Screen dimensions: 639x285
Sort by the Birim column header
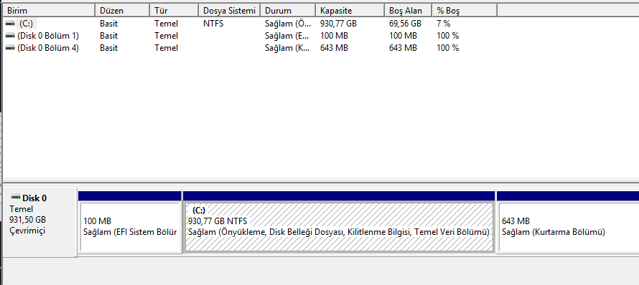(x=49, y=11)
